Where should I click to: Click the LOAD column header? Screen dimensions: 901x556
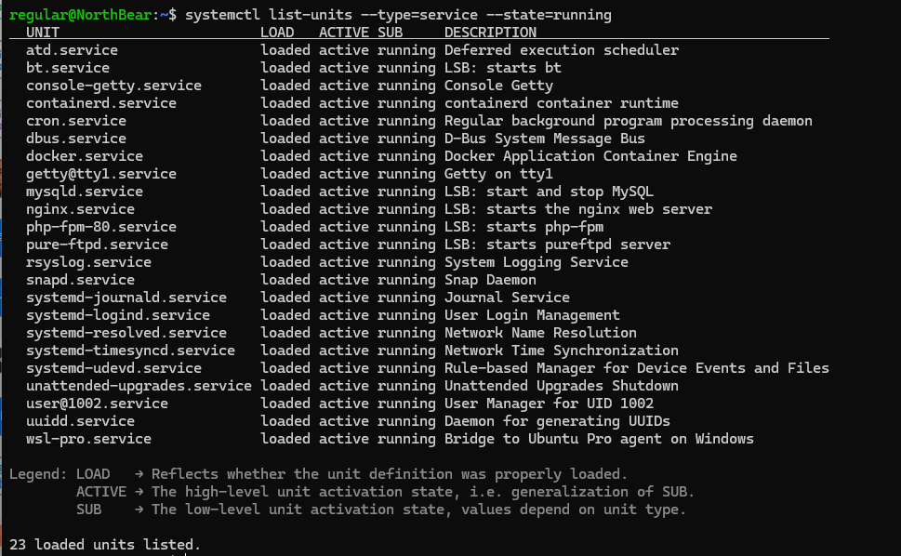[x=277, y=33]
